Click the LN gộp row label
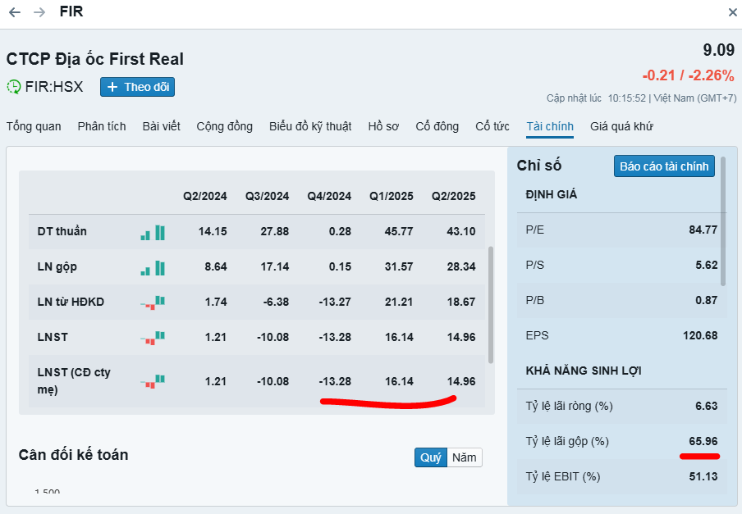Screen dimensions: 742x514 [57, 267]
